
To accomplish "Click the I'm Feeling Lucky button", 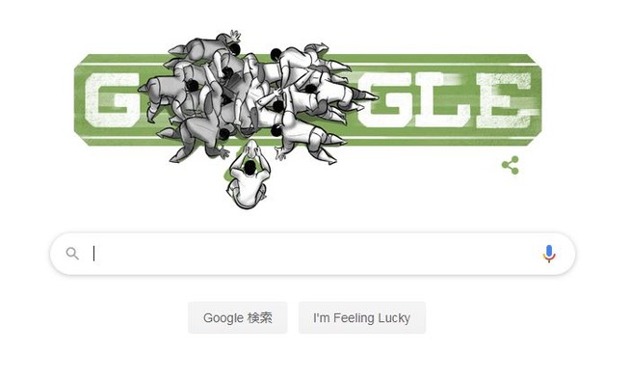I will point(362,318).
